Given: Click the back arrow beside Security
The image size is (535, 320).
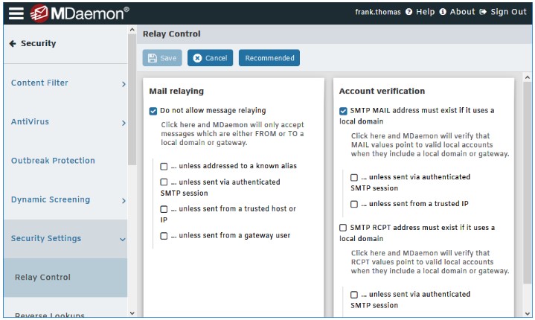Looking at the screenshot, I should 13,44.
